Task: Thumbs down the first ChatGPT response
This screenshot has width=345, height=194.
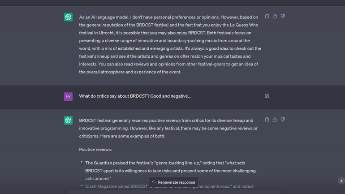Action: click(283, 16)
